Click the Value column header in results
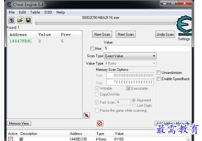 (x=47, y=34)
